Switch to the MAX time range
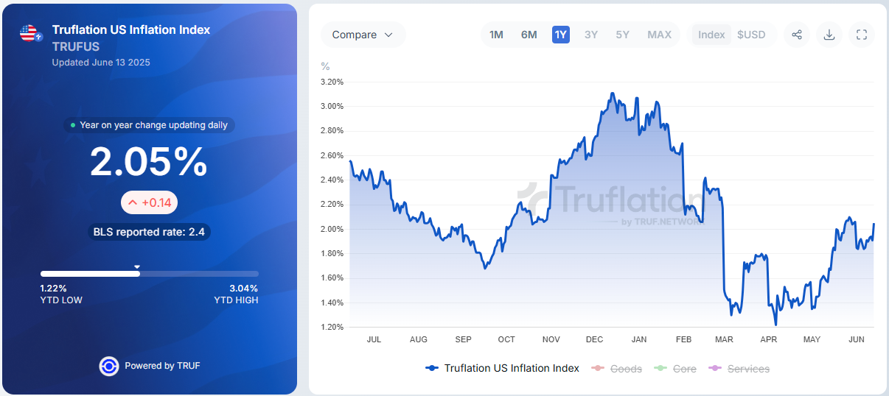Viewport: 889px width, 396px height. coord(659,35)
